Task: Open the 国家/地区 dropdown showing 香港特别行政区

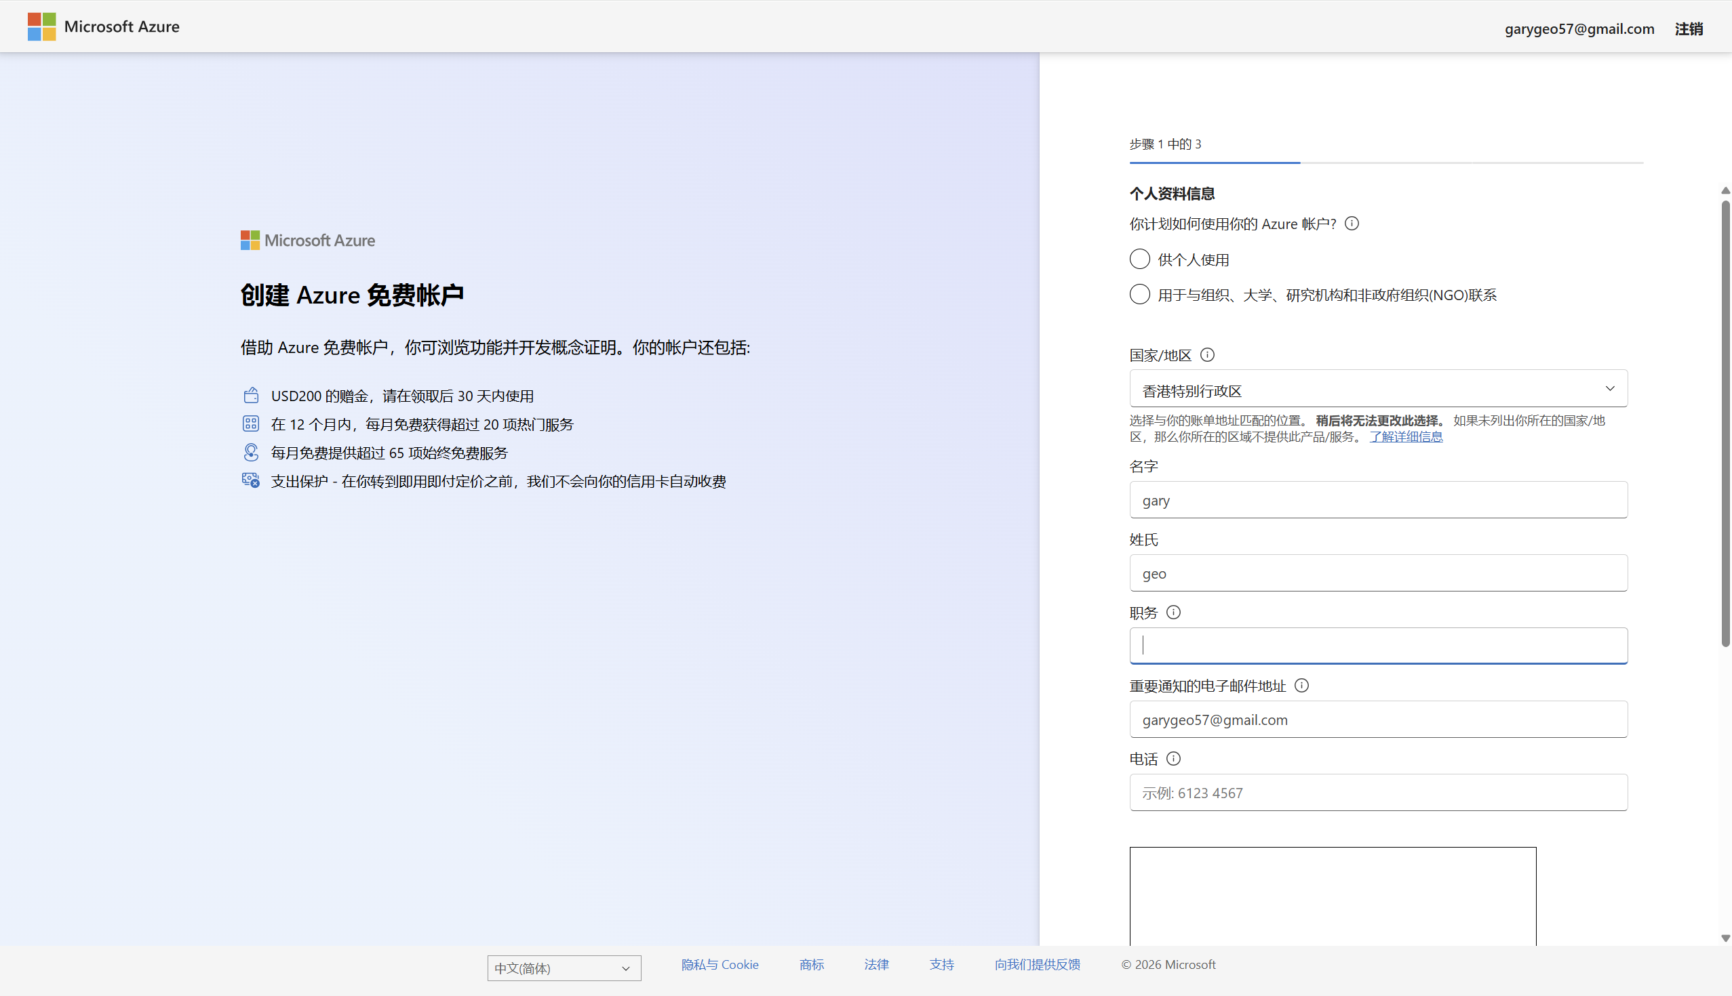Action: pos(1378,388)
